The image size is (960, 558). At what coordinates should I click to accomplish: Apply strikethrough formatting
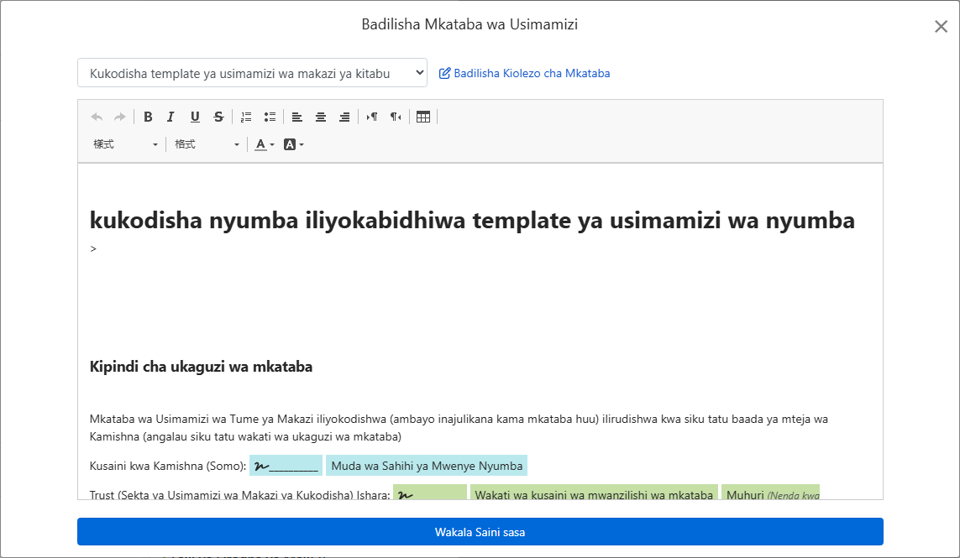point(218,117)
